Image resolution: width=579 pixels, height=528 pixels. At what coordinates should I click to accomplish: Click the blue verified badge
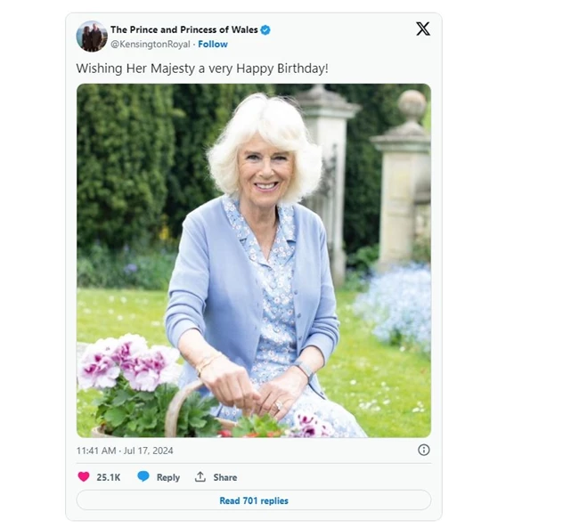coord(265,30)
